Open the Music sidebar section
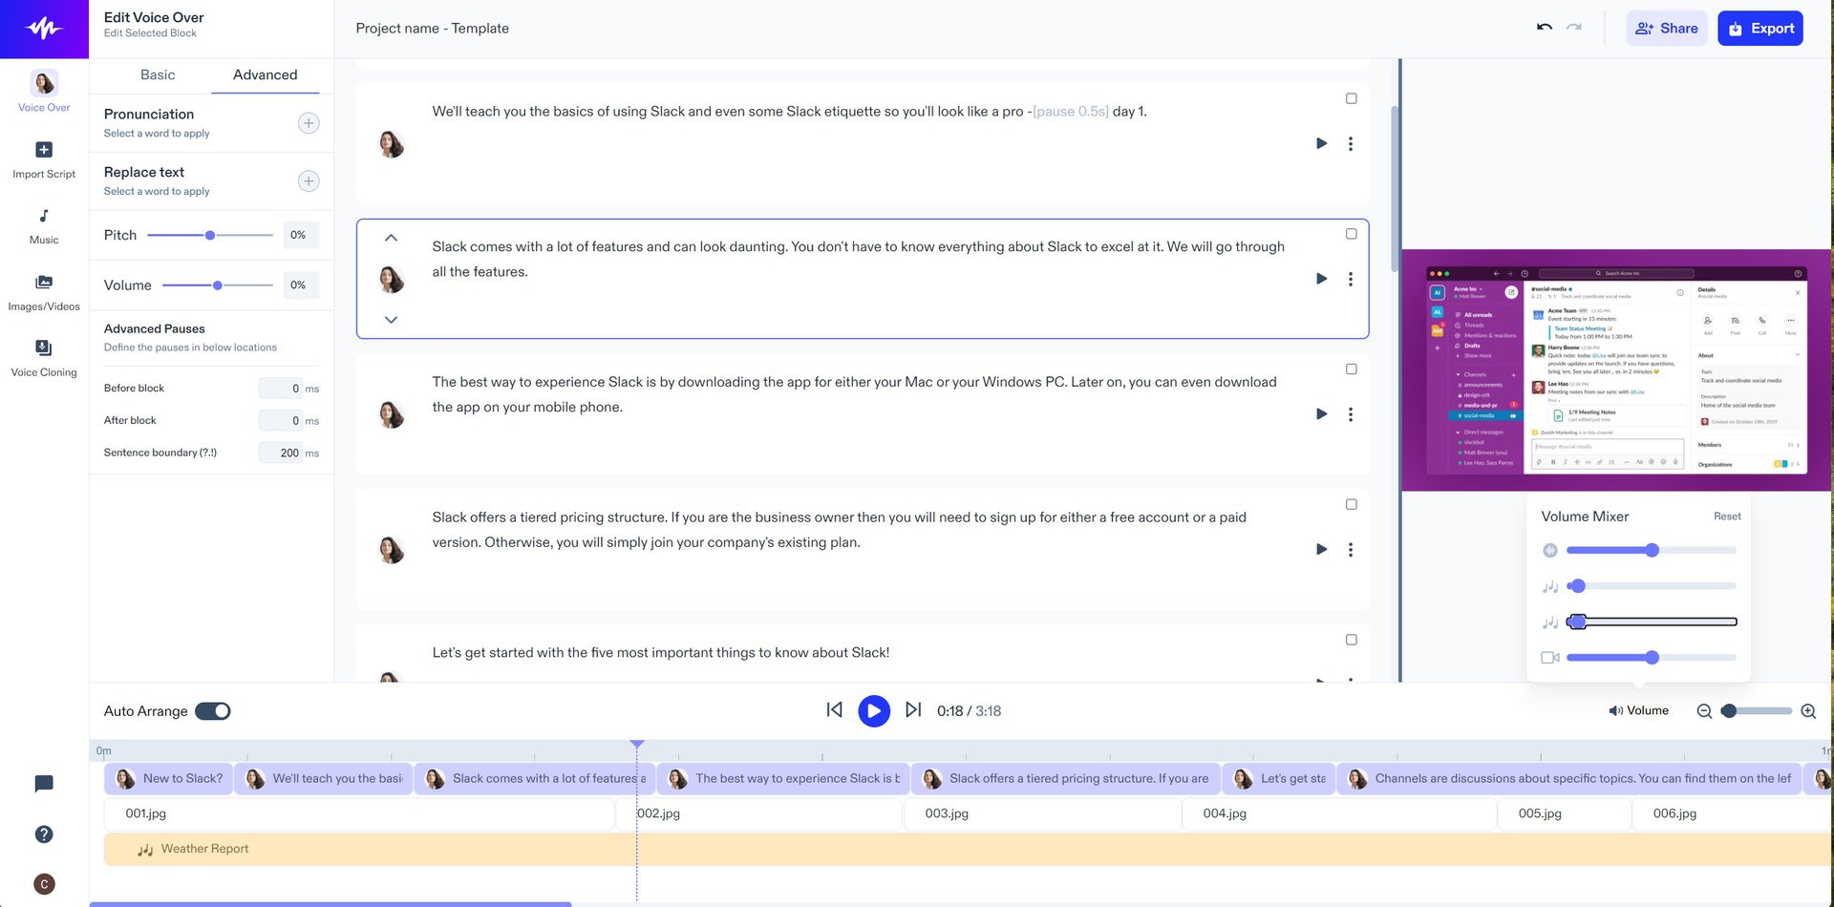1834x907 pixels. point(44,226)
